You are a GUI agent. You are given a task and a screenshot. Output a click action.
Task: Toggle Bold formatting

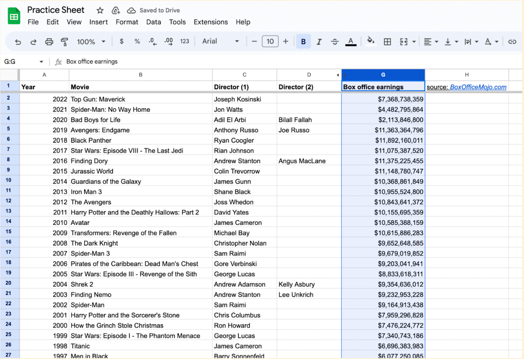pyautogui.click(x=303, y=42)
